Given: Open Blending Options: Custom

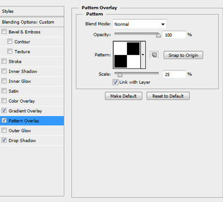Looking at the screenshot, I should [32, 22].
